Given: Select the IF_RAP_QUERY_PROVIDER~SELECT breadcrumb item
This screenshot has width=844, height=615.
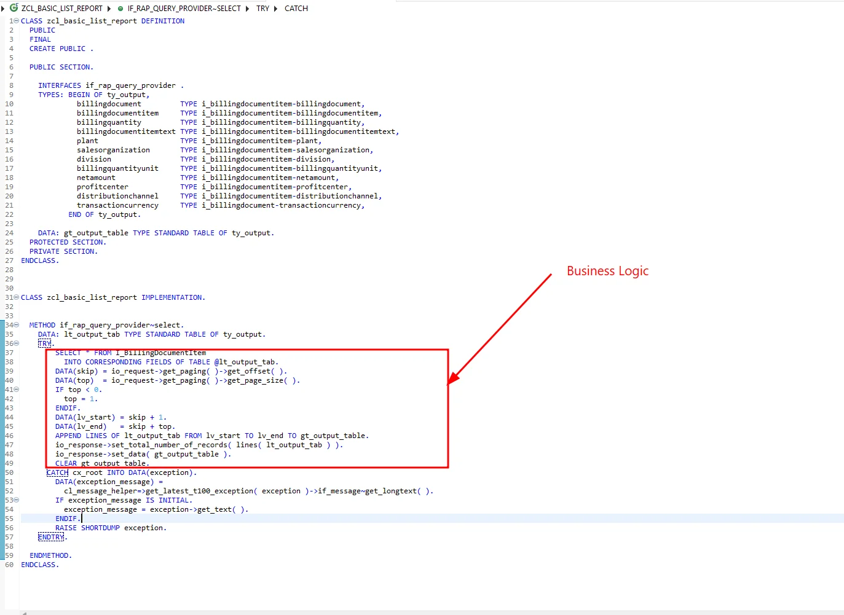Looking at the screenshot, I should [184, 9].
